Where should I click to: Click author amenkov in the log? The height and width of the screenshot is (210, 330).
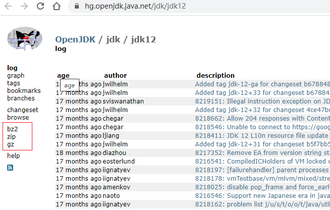(x=116, y=187)
